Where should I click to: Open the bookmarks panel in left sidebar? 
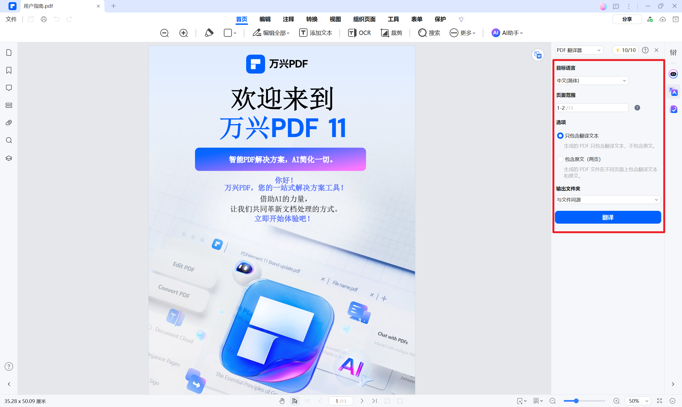(9, 70)
